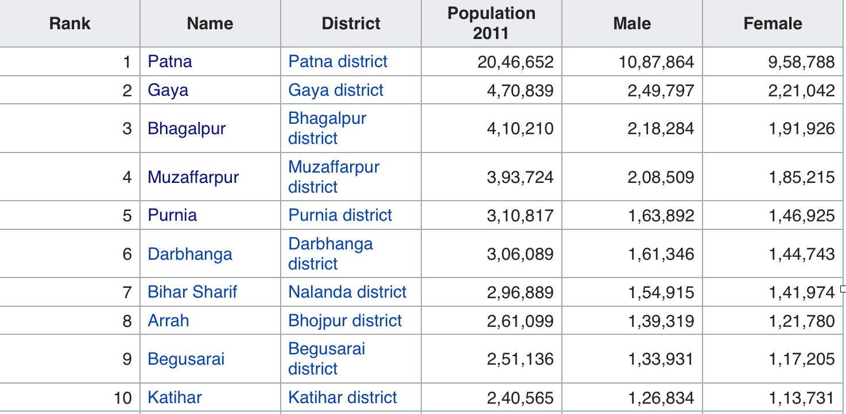This screenshot has width=846, height=414.
Task: Open the Darbhanga city link
Action: [x=190, y=254]
